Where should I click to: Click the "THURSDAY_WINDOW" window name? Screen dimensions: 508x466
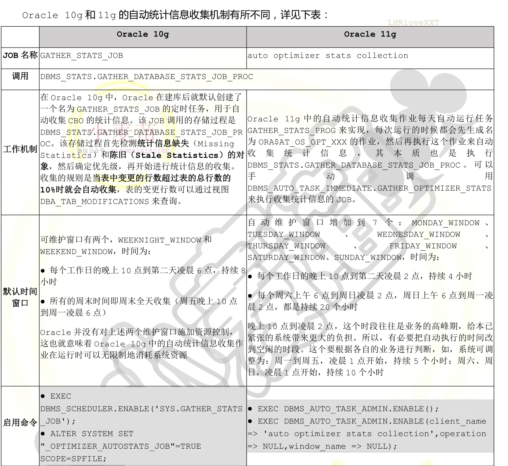pos(286,246)
